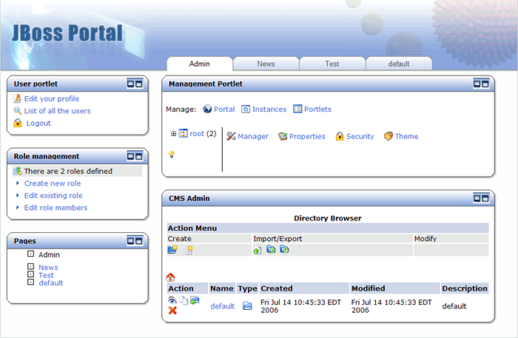The height and width of the screenshot is (338, 518).
Task: Expand the root tree node
Action: [x=174, y=134]
